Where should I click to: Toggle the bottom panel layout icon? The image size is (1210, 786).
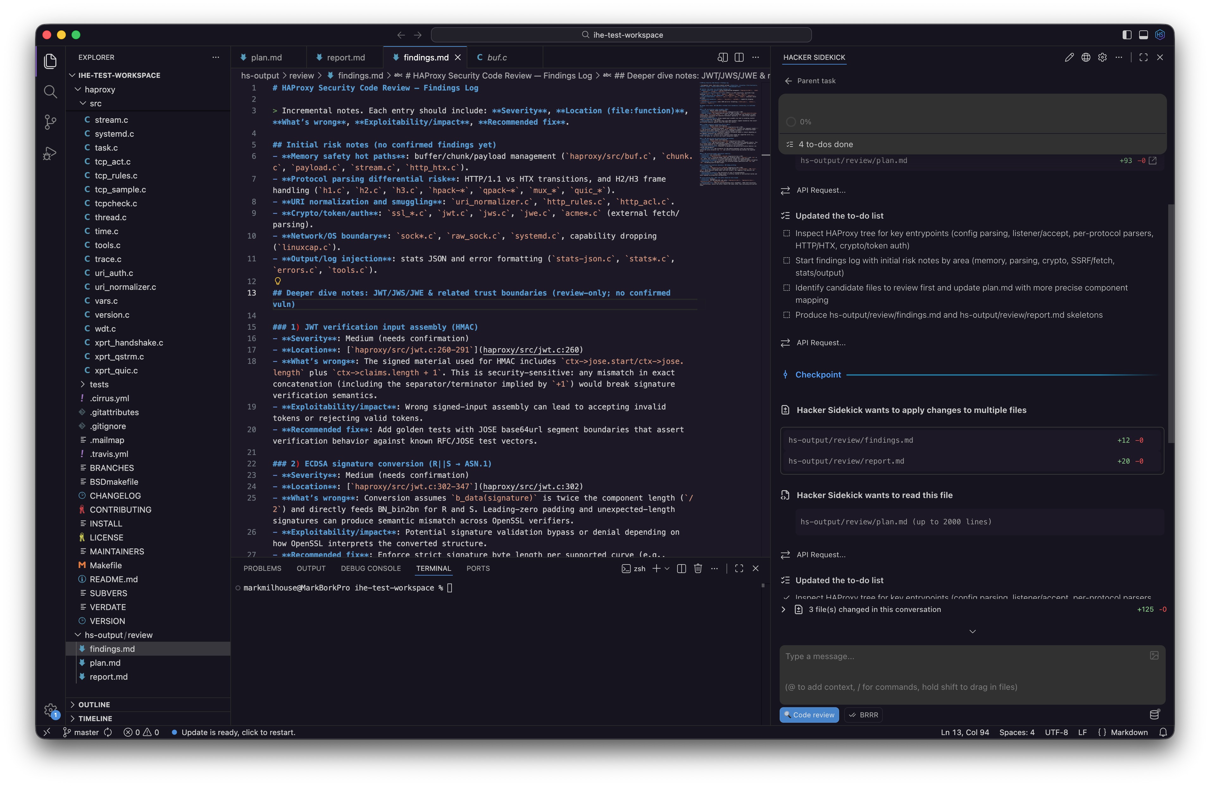click(1144, 34)
